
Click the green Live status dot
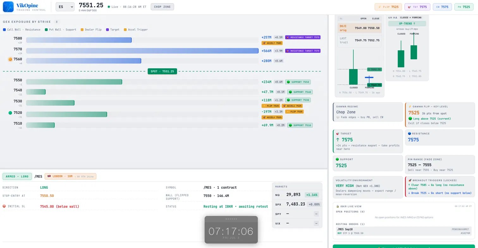coord(109,7)
